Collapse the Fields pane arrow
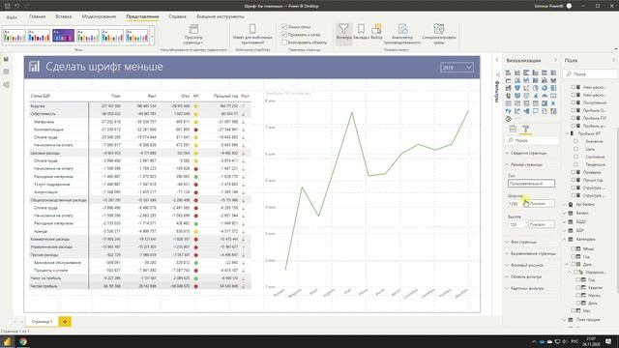 click(613, 60)
